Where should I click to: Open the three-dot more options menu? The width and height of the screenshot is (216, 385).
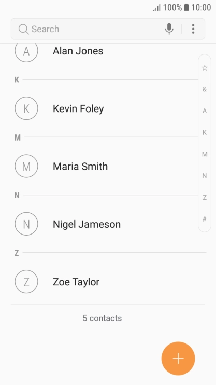[193, 29]
